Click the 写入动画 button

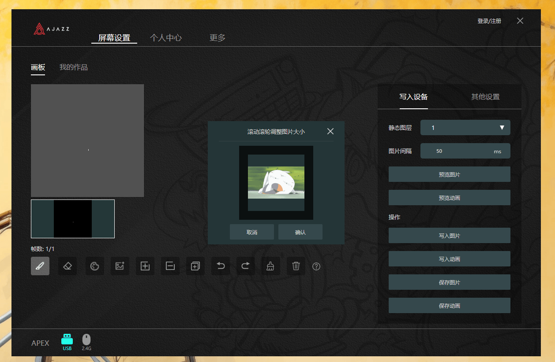click(450, 259)
